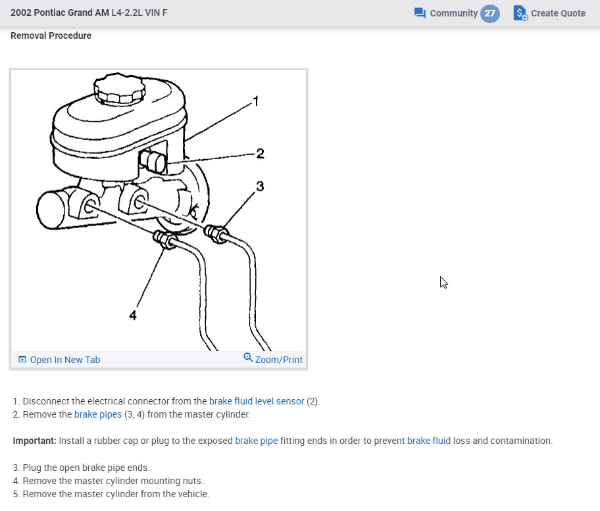The image size is (600, 511).
Task: Click the Create Quote label
Action: (x=558, y=13)
